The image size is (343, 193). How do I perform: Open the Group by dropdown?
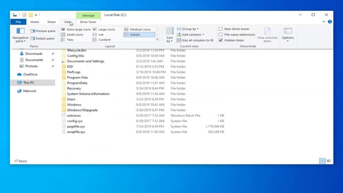coord(190,29)
